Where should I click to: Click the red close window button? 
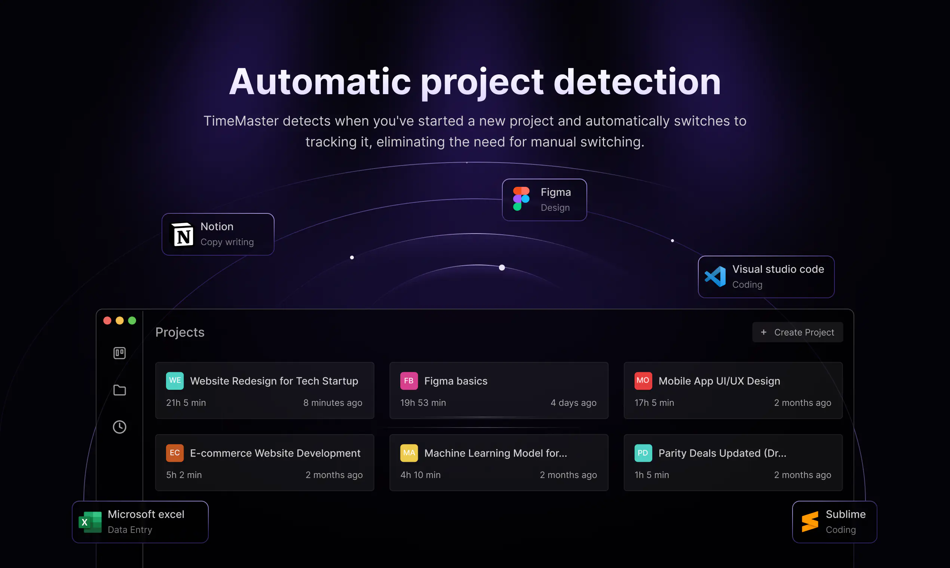coord(107,321)
